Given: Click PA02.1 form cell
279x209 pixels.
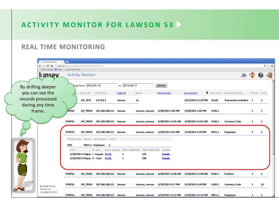Looking at the screenshot, I should (215, 174).
